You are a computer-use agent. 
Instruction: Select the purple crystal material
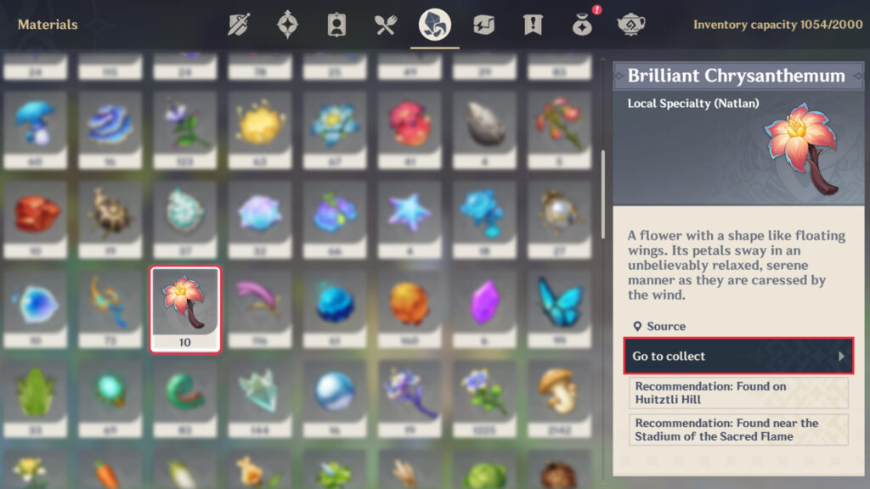click(484, 309)
